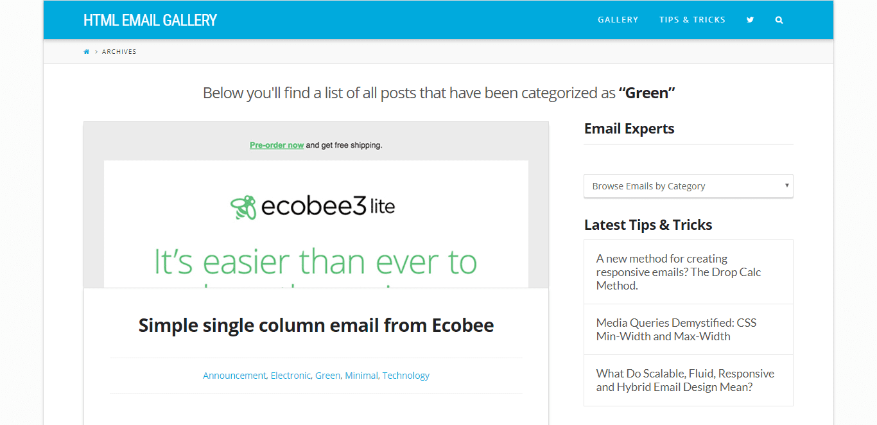This screenshot has width=877, height=425.
Task: Click the 'Pre-order now' link in email preview
Action: point(277,145)
